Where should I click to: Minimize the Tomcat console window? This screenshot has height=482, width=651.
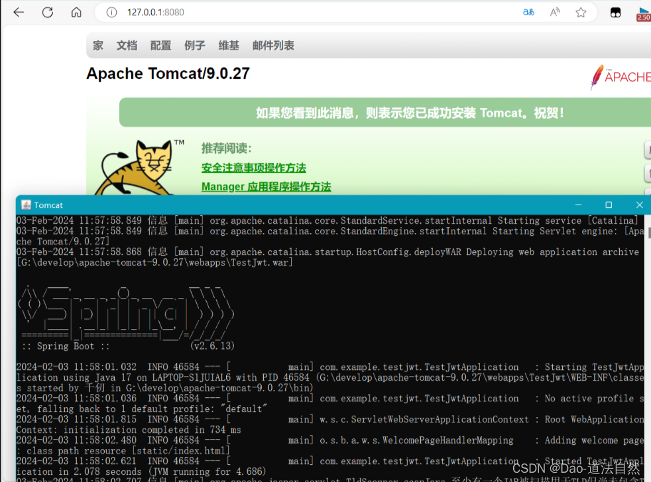tap(578, 205)
